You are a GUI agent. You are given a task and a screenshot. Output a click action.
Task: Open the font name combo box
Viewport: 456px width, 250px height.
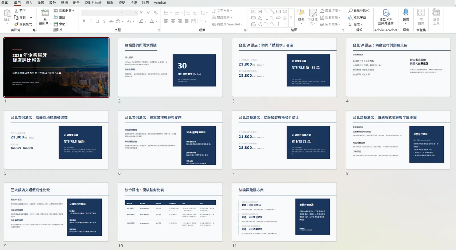(x=102, y=13)
